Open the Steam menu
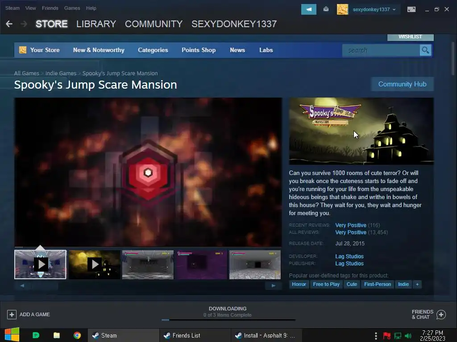 (x=12, y=8)
